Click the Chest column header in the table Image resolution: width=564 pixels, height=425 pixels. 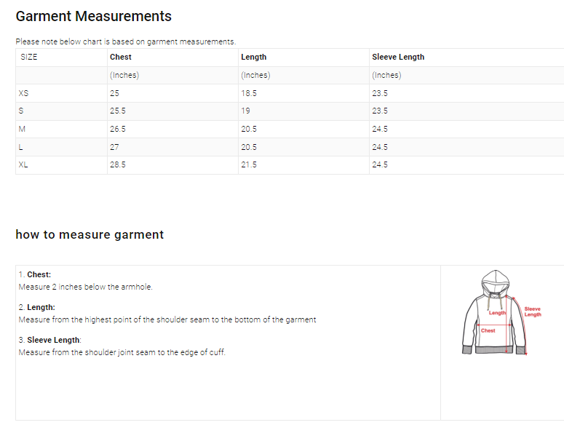[x=121, y=57]
